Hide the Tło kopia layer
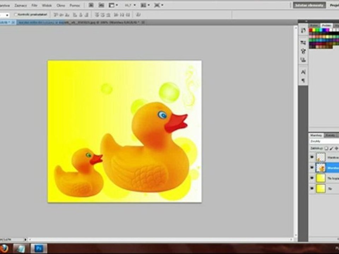 [x=312, y=178]
